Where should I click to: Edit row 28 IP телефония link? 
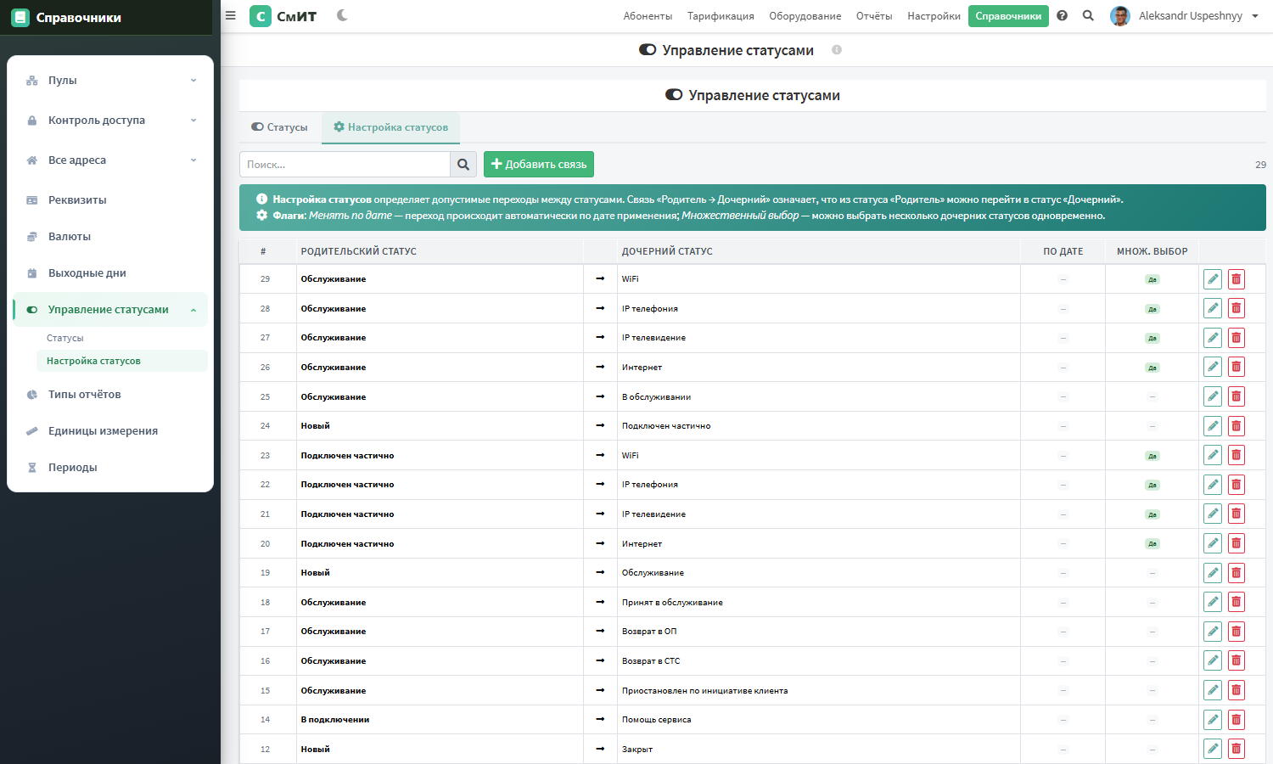[1213, 308]
